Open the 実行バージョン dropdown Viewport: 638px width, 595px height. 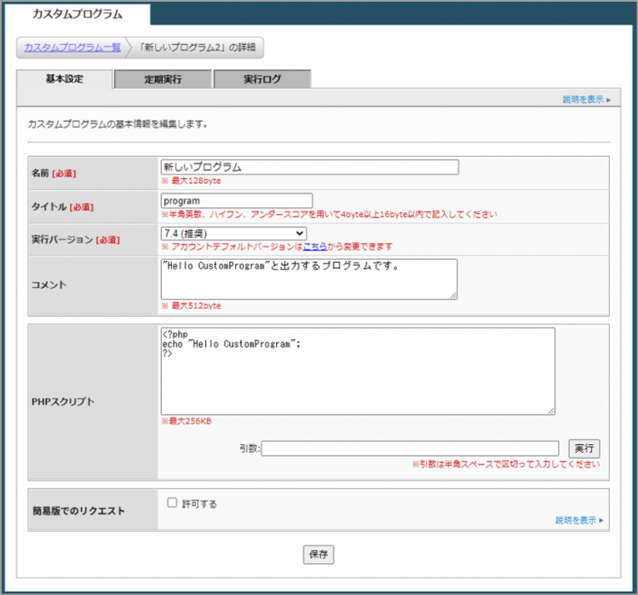pyautogui.click(x=233, y=233)
